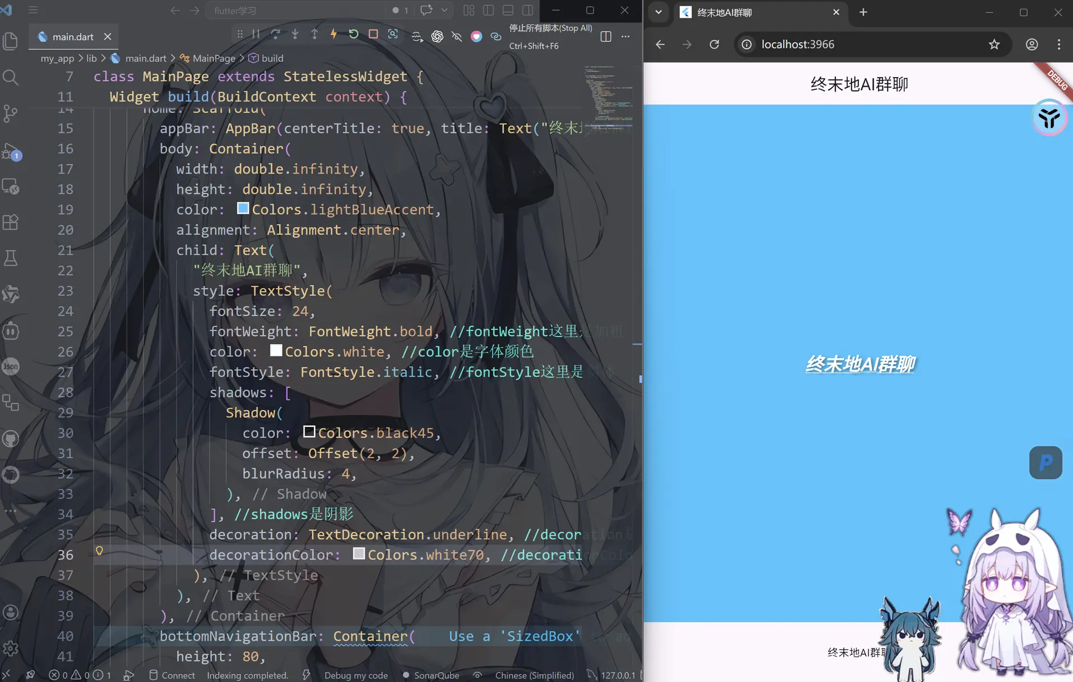The width and height of the screenshot is (1073, 682).
Task: Open the JSON tool in activity bar
Action: coord(11,366)
